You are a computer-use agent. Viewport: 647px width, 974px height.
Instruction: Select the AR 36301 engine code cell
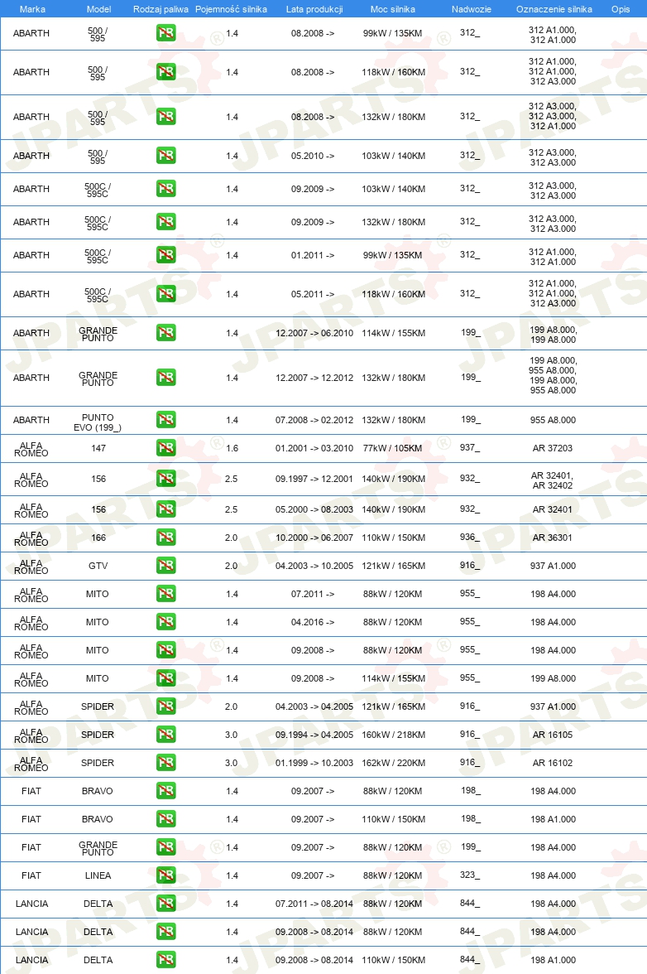pyautogui.click(x=553, y=538)
